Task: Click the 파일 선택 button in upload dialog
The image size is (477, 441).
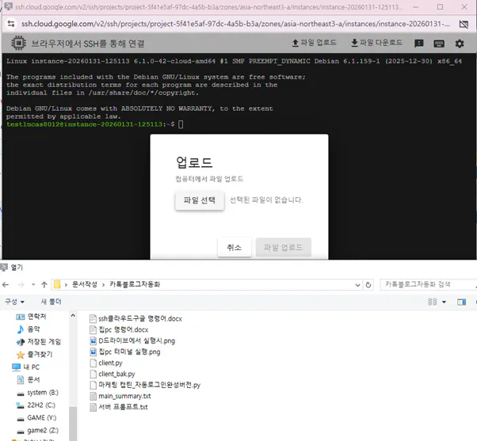Action: [200, 200]
